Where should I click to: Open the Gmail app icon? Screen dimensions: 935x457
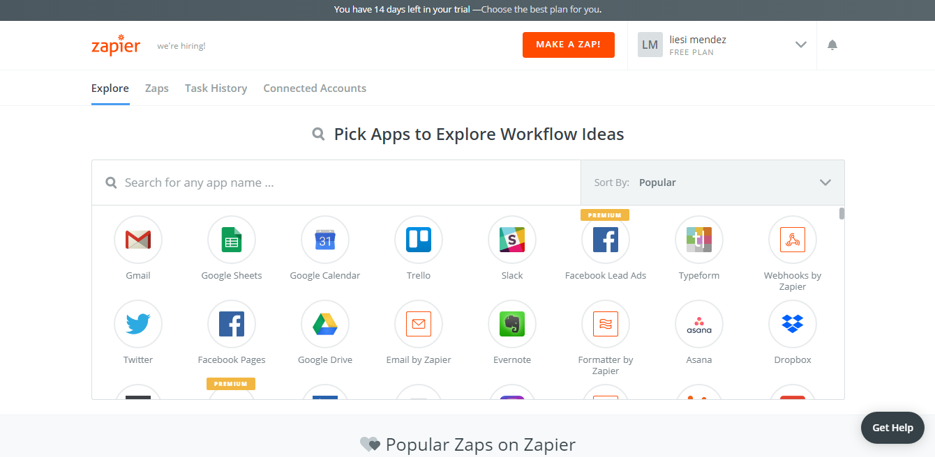point(138,240)
